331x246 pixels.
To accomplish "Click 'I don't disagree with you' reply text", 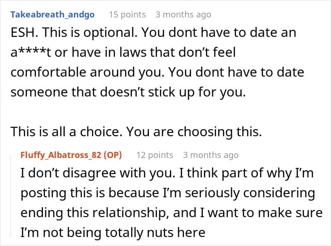I will pyautogui.click(x=98, y=173).
